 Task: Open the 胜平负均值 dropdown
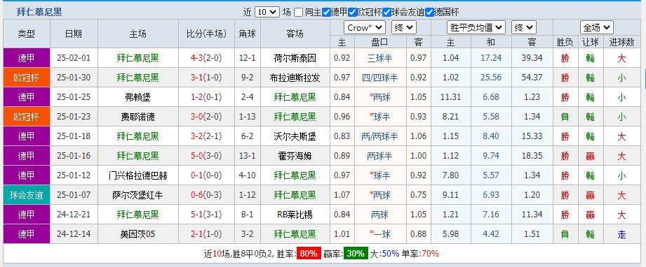tap(476, 27)
